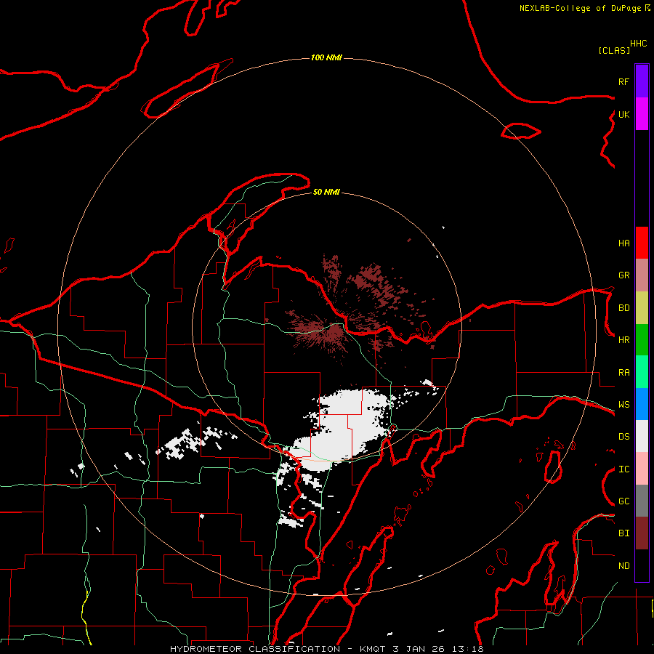Click the DS white legend swatch

click(642, 436)
